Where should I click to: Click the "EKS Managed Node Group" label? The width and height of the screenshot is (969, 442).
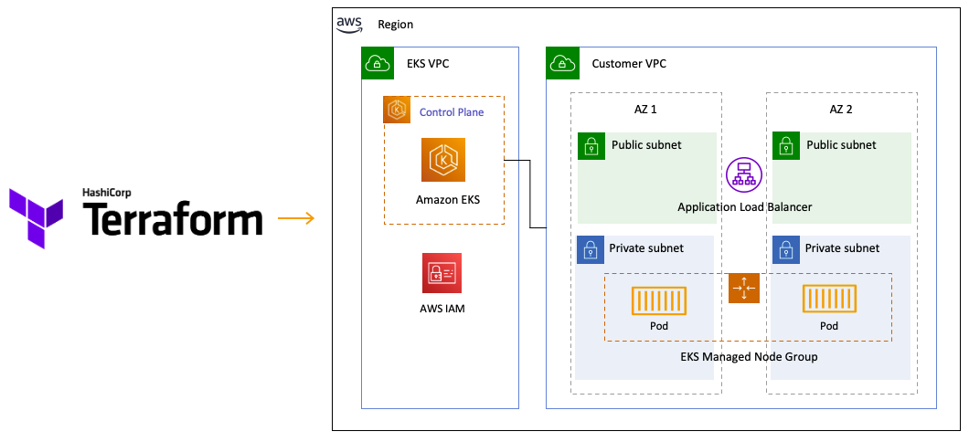coord(749,357)
